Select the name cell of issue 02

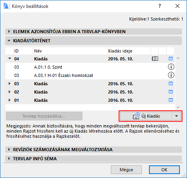[41, 92]
